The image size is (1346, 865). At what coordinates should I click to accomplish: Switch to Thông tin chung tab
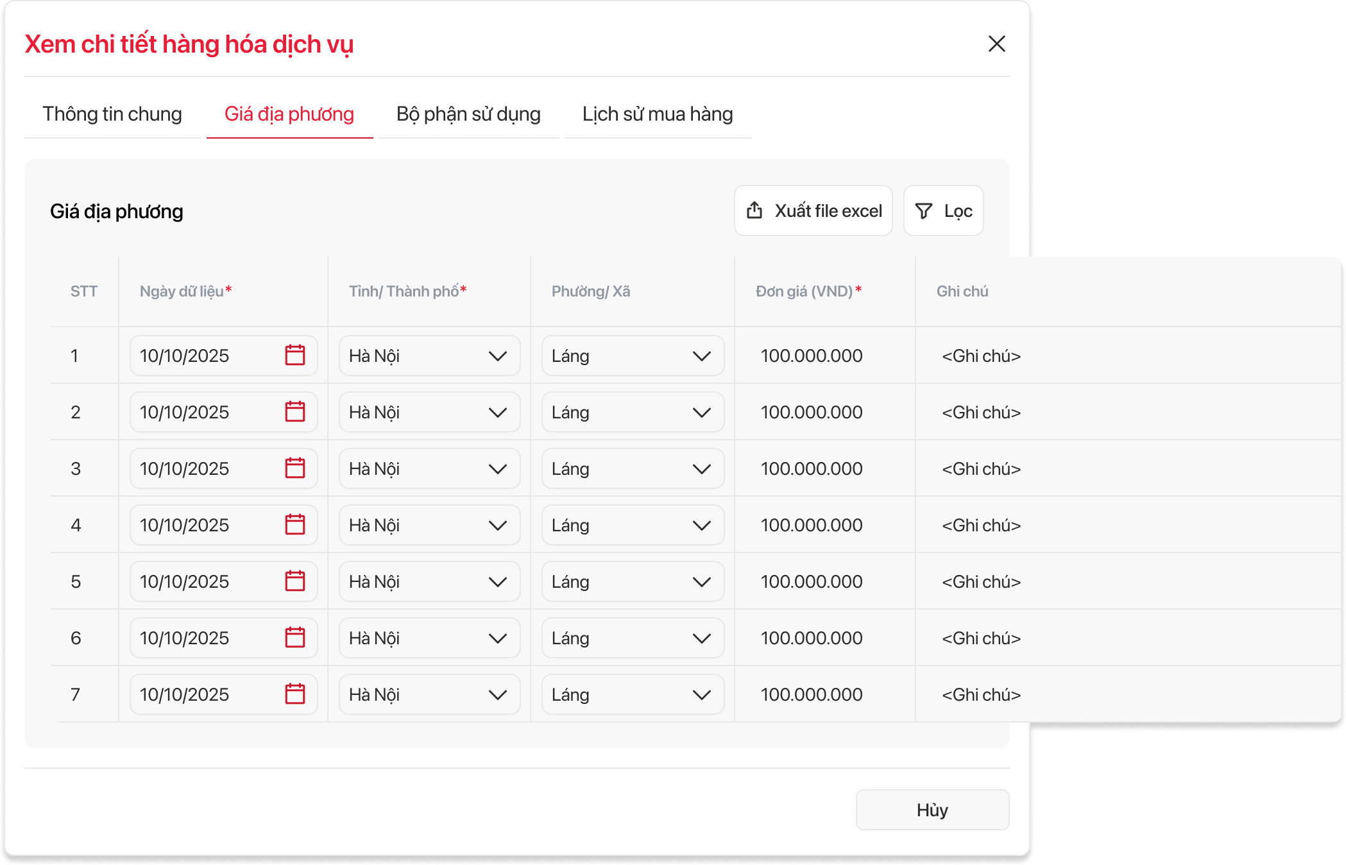tap(112, 114)
